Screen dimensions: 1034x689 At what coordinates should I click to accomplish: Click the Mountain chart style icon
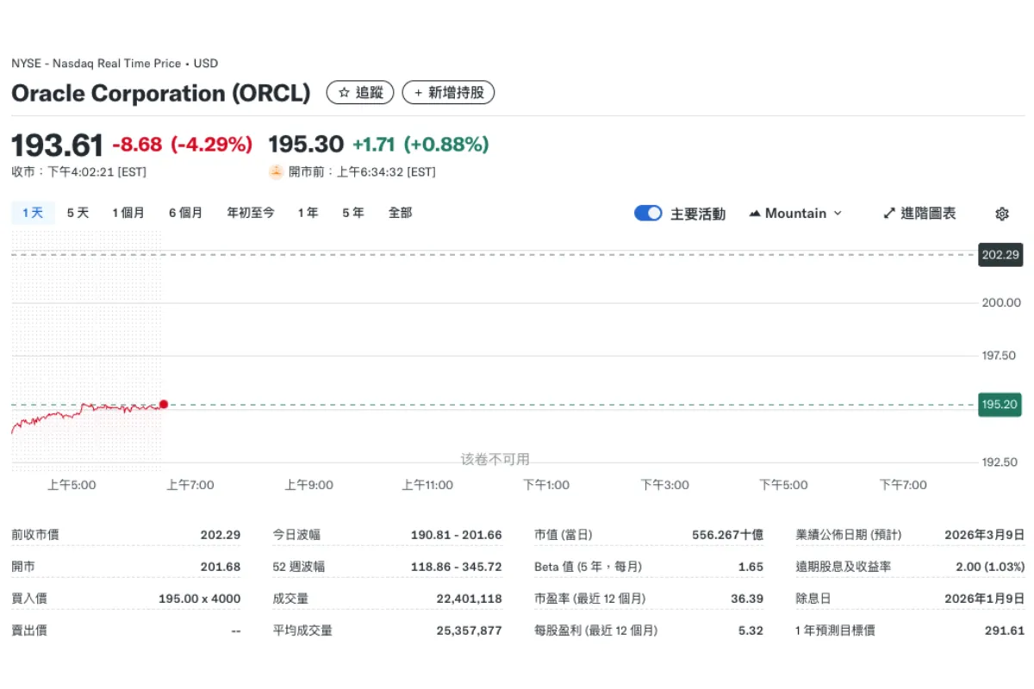pos(754,213)
